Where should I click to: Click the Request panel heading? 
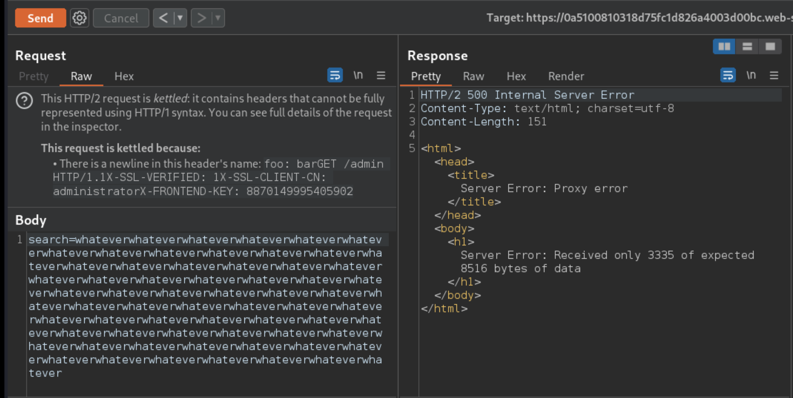pos(40,56)
